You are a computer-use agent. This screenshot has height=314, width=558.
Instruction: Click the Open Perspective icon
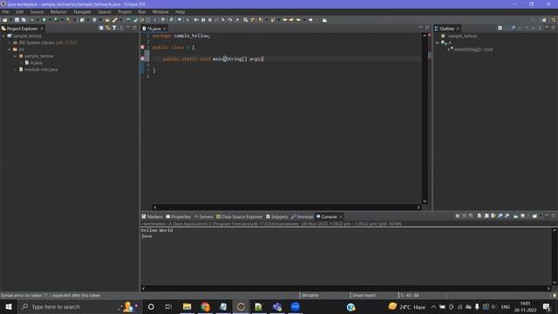click(x=544, y=20)
